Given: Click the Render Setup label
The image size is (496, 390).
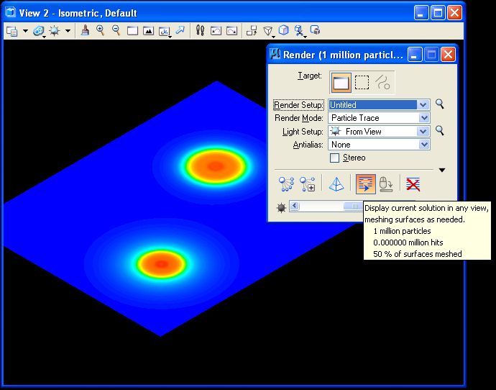Looking at the screenshot, I should [x=298, y=105].
